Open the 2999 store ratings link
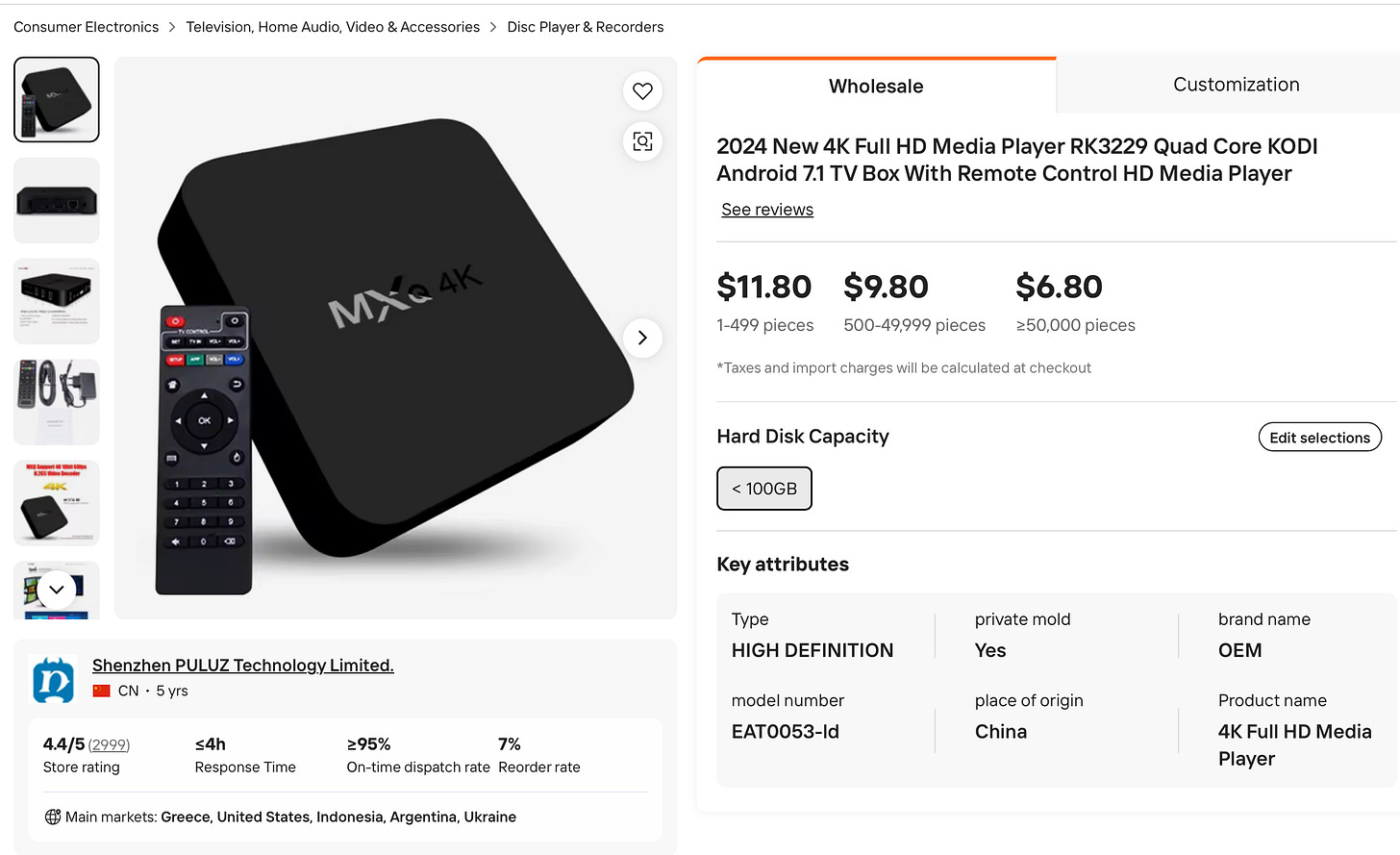The width and height of the screenshot is (1400, 855). (109, 745)
